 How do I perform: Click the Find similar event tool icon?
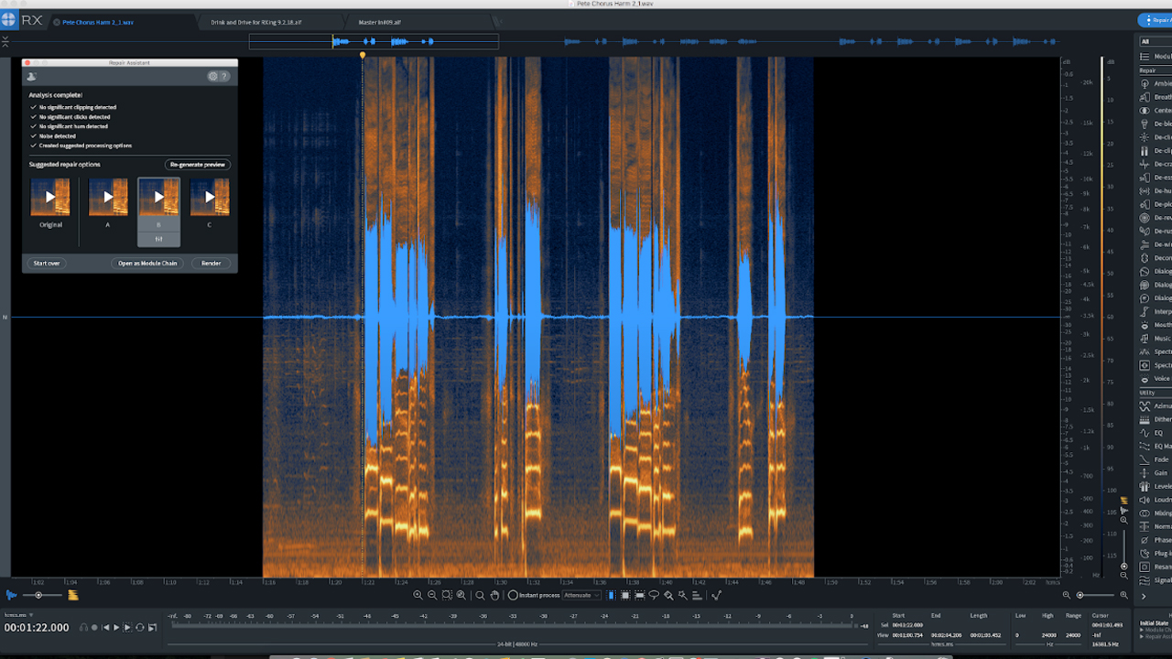point(717,595)
